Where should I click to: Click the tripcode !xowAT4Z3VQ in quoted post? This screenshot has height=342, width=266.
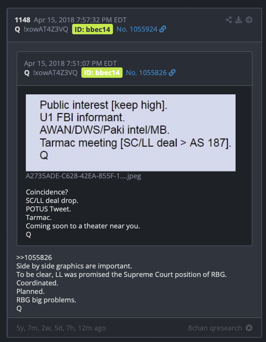pyautogui.click(x=55, y=73)
